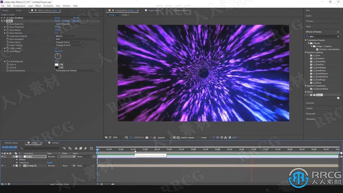343x193 pixels.
Task: Open Color Looping dropdown
Action: (69, 45)
